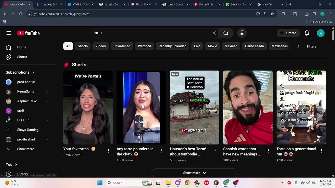Viewport: 335px width, 188px height.
Task: Reload the page
Action: pyautogui.click(x=20, y=14)
